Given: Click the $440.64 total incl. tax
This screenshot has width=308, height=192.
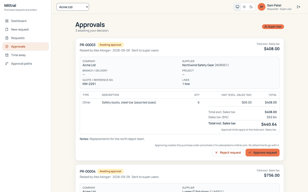Looking at the screenshot, I should pyautogui.click(x=269, y=124).
